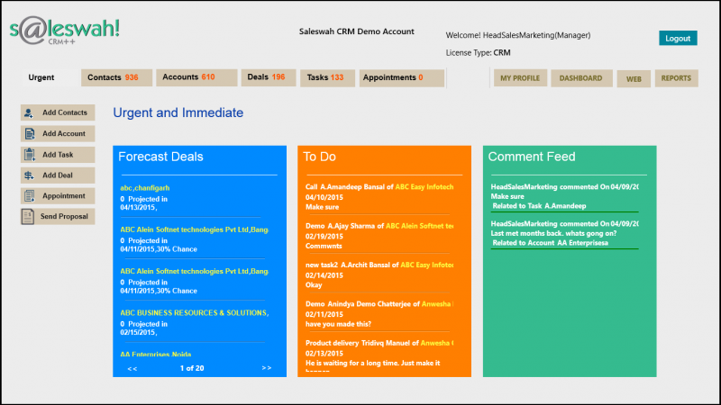
Task: Open Anwesha link in Product delivery task
Action: point(437,343)
